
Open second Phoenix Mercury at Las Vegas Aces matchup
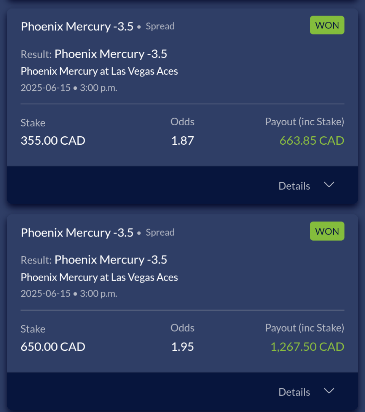[x=99, y=277]
